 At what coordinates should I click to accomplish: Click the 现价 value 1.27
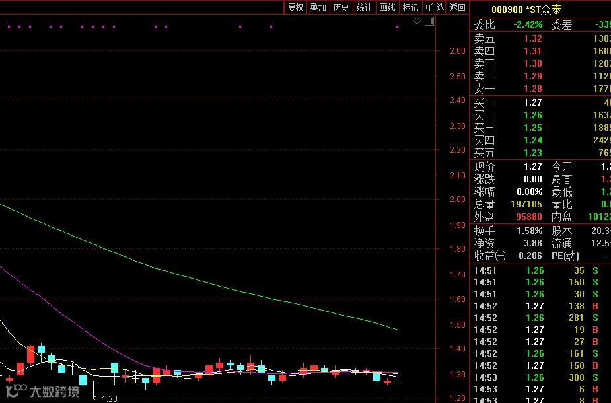pyautogui.click(x=532, y=166)
